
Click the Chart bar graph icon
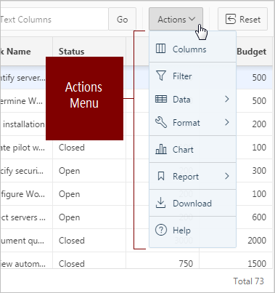(x=161, y=149)
